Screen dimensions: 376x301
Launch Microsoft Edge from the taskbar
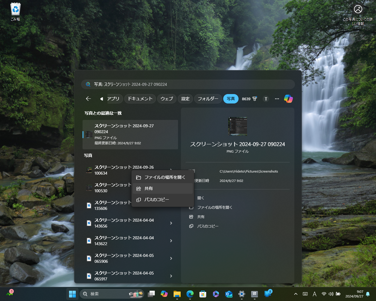[190, 294]
